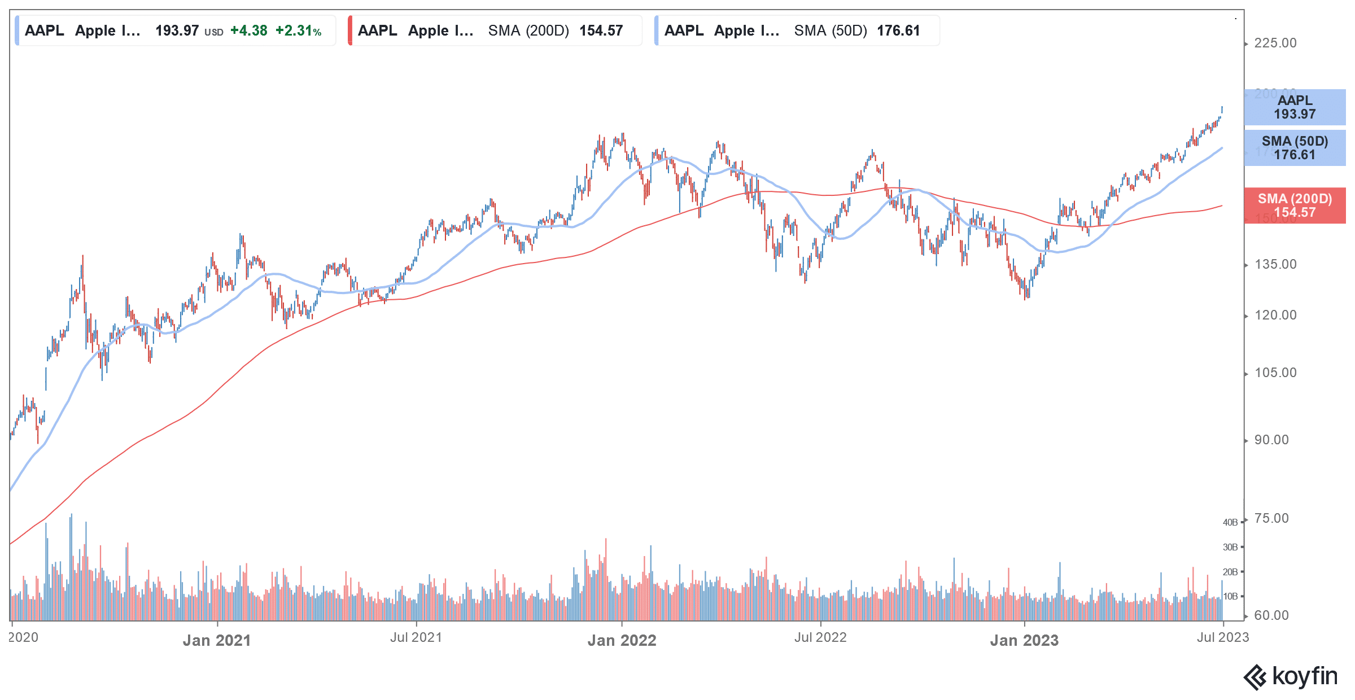Click the 10B volume axis label
Image resolution: width=1355 pixels, height=700 pixels.
click(x=1230, y=596)
